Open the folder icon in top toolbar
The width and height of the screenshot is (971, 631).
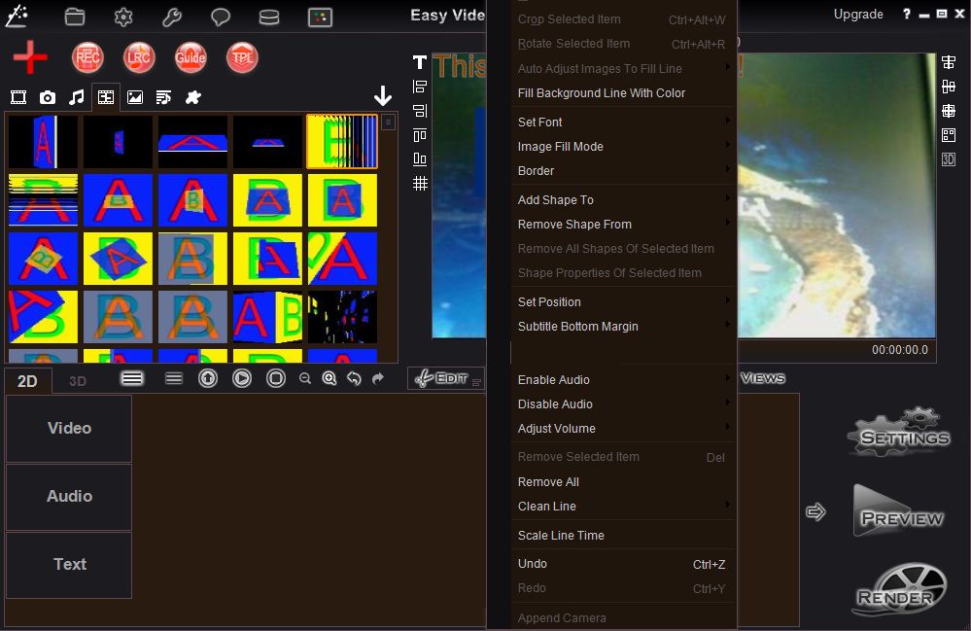point(75,17)
